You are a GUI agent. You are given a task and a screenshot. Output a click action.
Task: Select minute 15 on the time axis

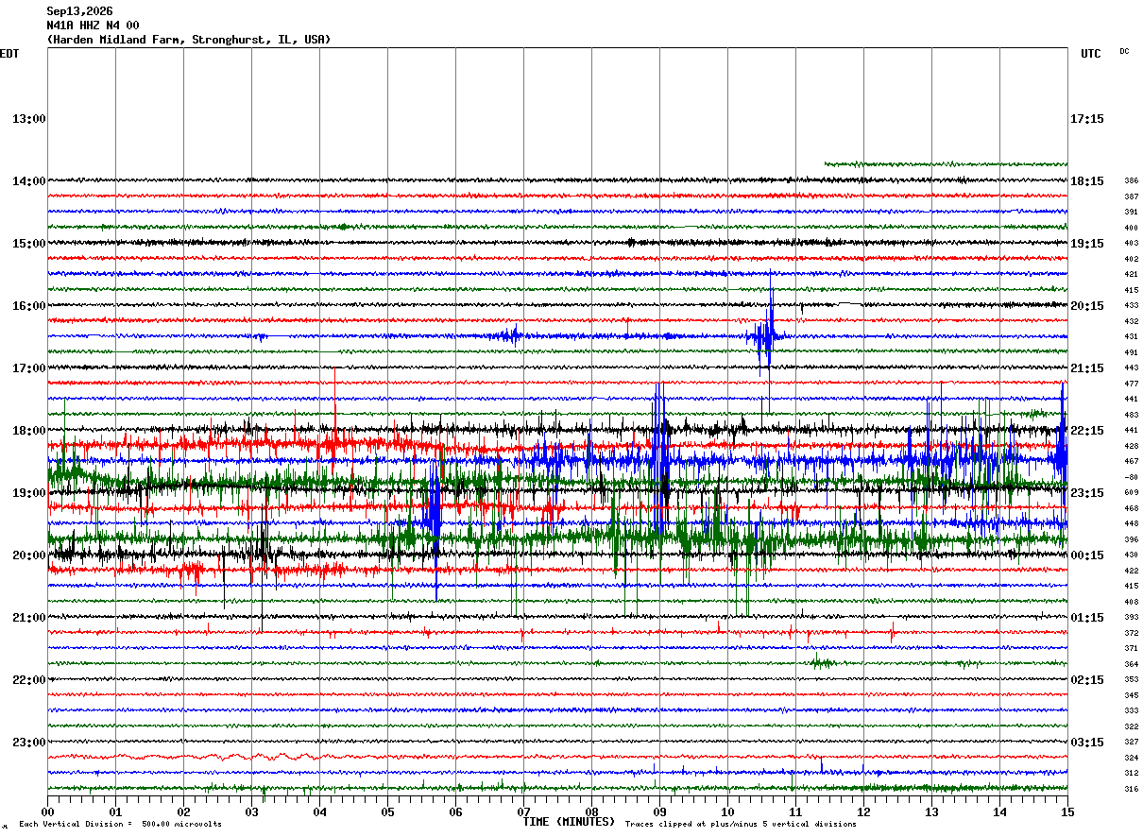(1067, 811)
